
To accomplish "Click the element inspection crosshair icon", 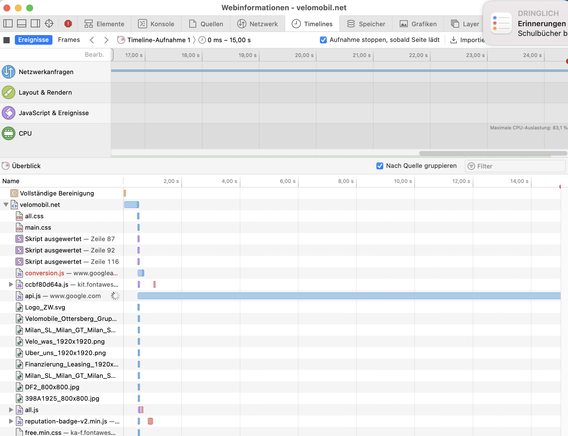I will point(49,24).
